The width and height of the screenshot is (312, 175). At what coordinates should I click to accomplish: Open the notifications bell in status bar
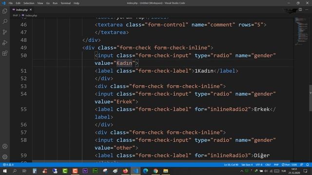tap(308, 165)
